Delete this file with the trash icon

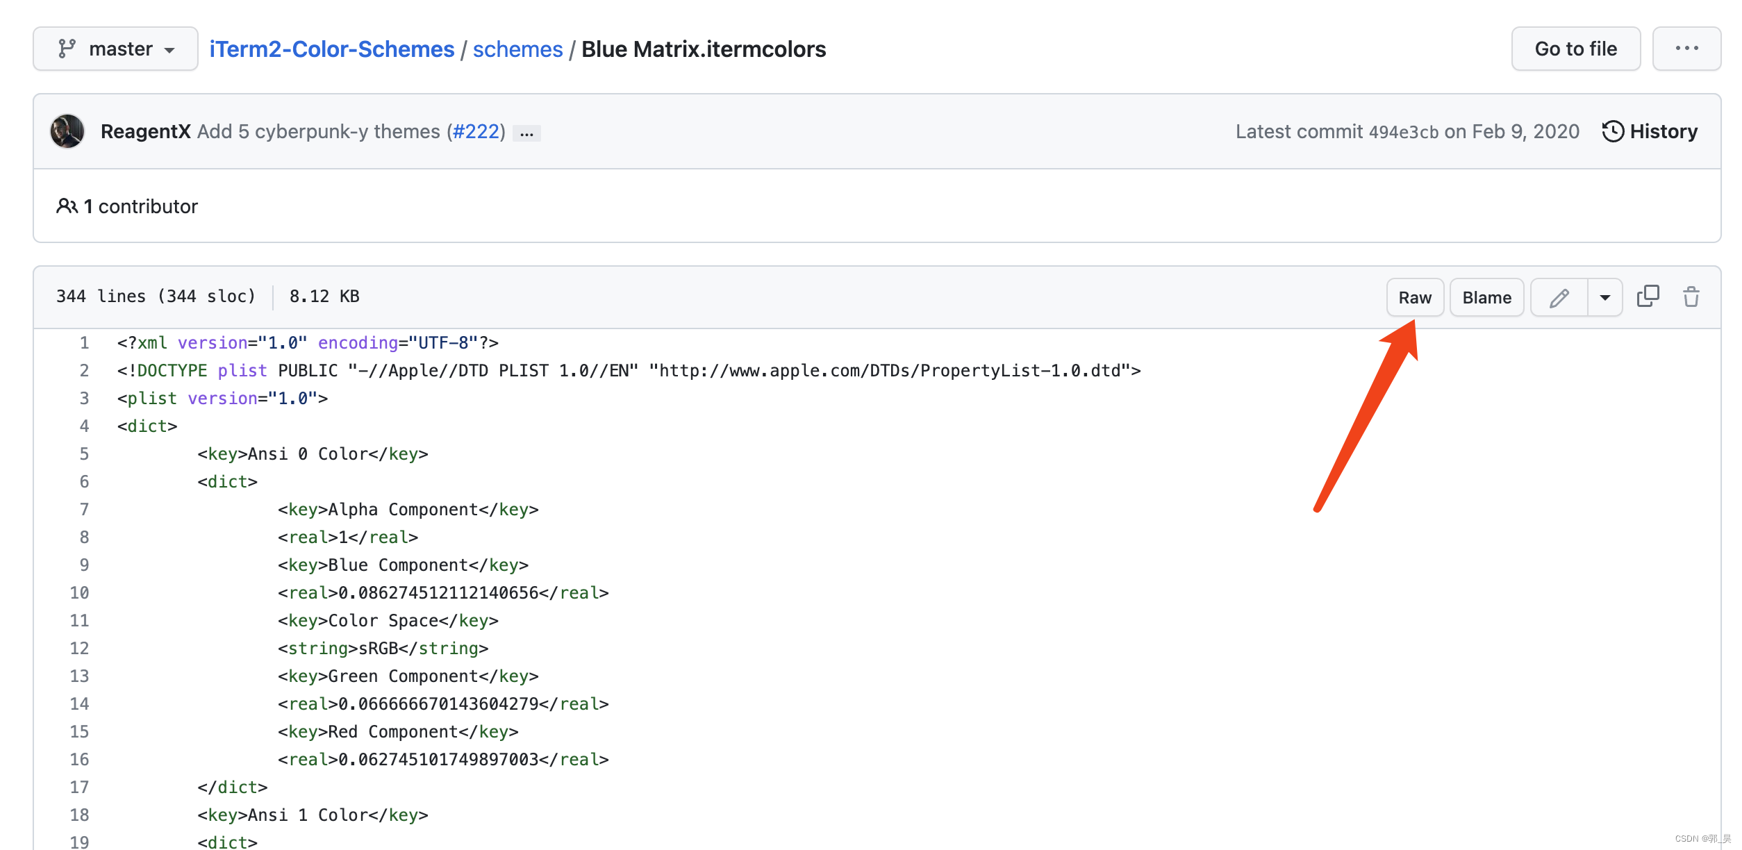(1691, 297)
